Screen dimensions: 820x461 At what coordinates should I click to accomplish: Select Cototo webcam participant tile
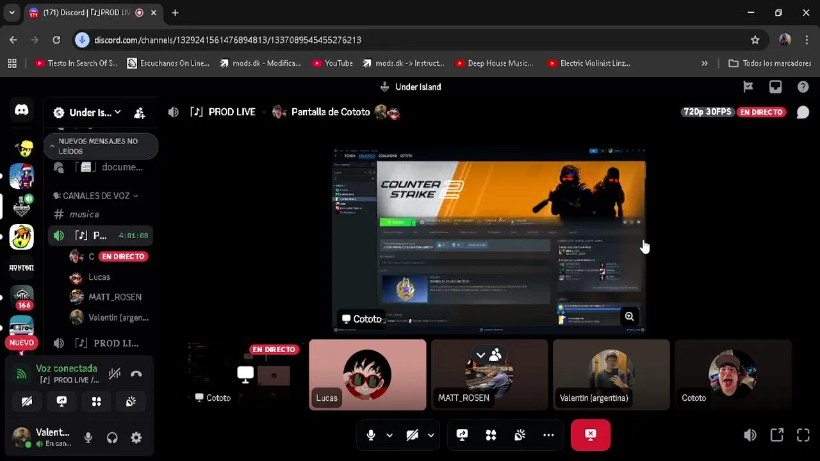coord(734,375)
